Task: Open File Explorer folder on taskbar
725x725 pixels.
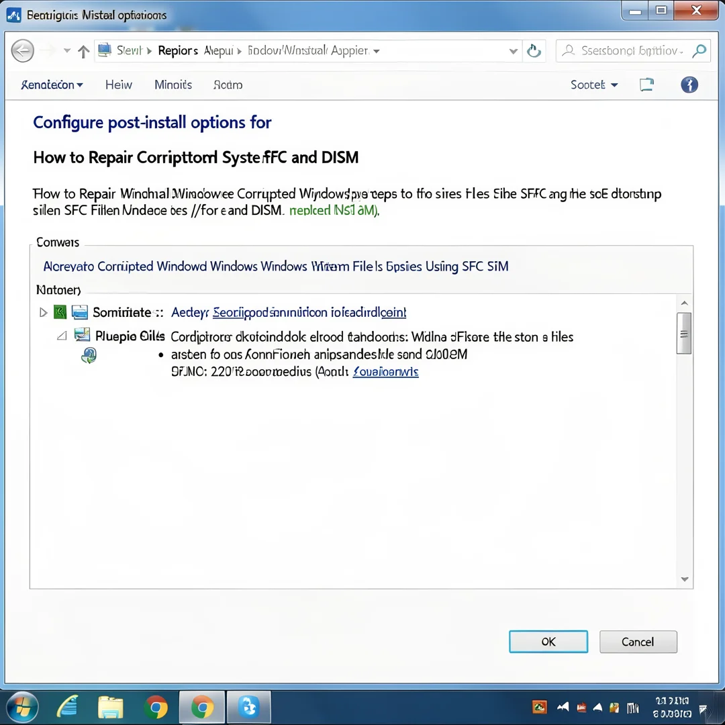Action: click(x=111, y=708)
